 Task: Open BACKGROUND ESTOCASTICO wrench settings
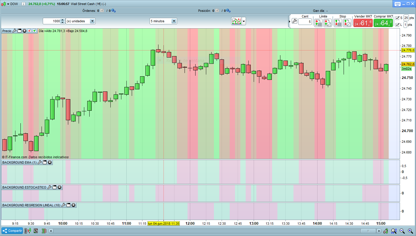click(50, 187)
